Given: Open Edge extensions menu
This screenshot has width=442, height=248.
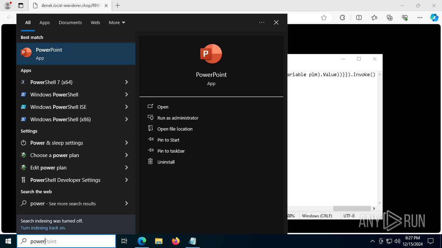Looking at the screenshot, I should click(x=342, y=18).
